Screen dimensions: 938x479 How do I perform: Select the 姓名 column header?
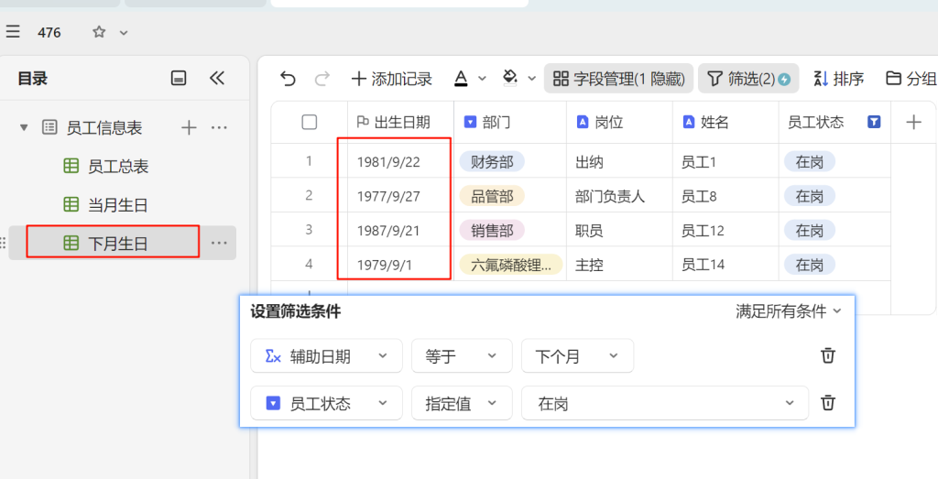pyautogui.click(x=725, y=123)
